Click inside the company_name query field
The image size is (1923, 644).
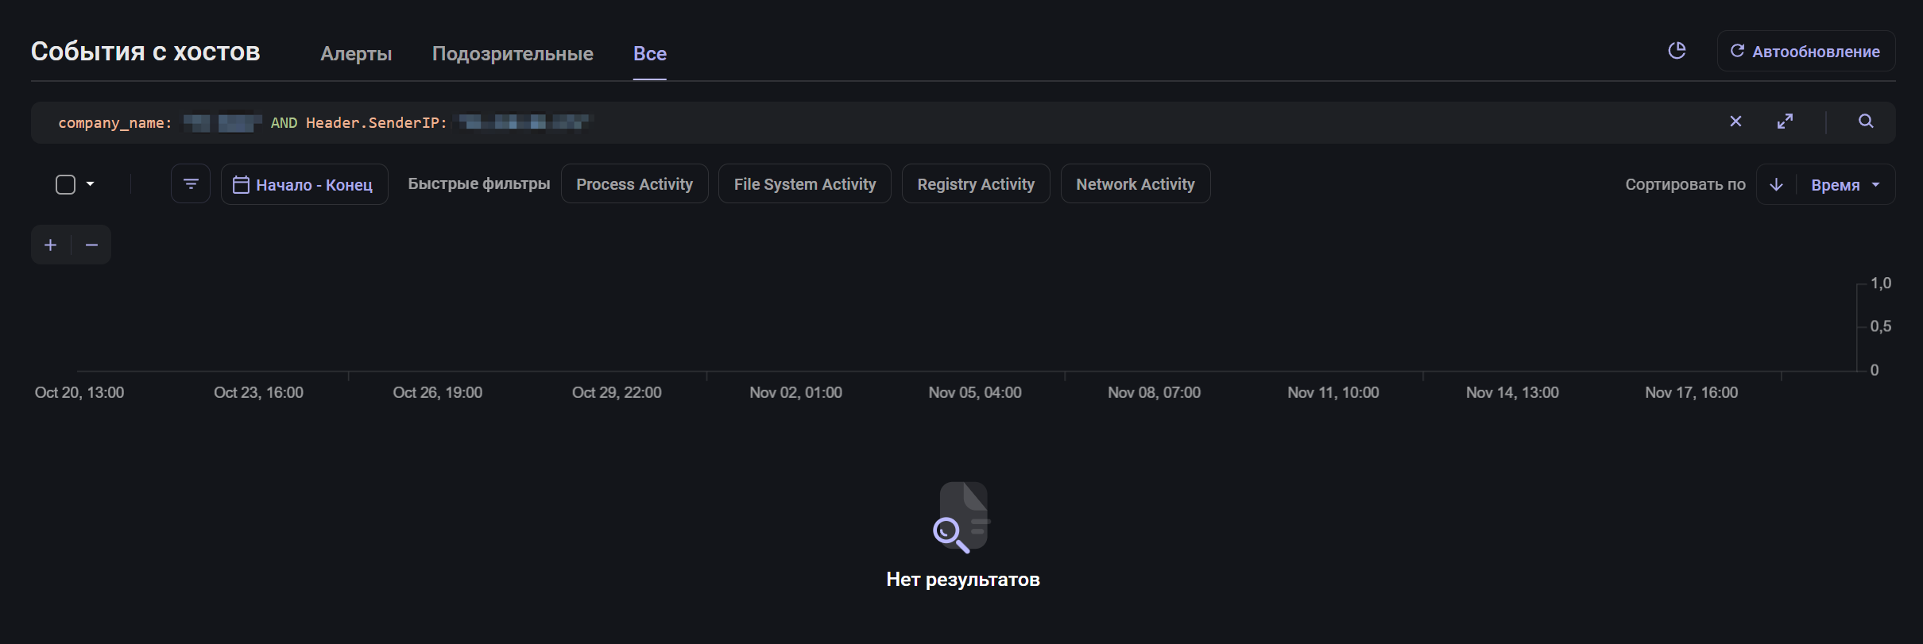tap(954, 122)
